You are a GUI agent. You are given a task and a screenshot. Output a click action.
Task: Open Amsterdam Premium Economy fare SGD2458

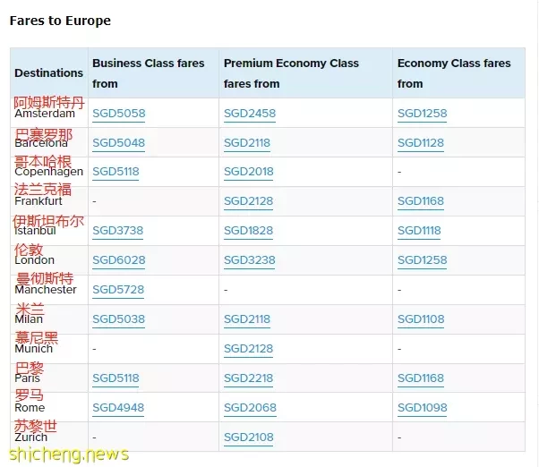pos(250,114)
